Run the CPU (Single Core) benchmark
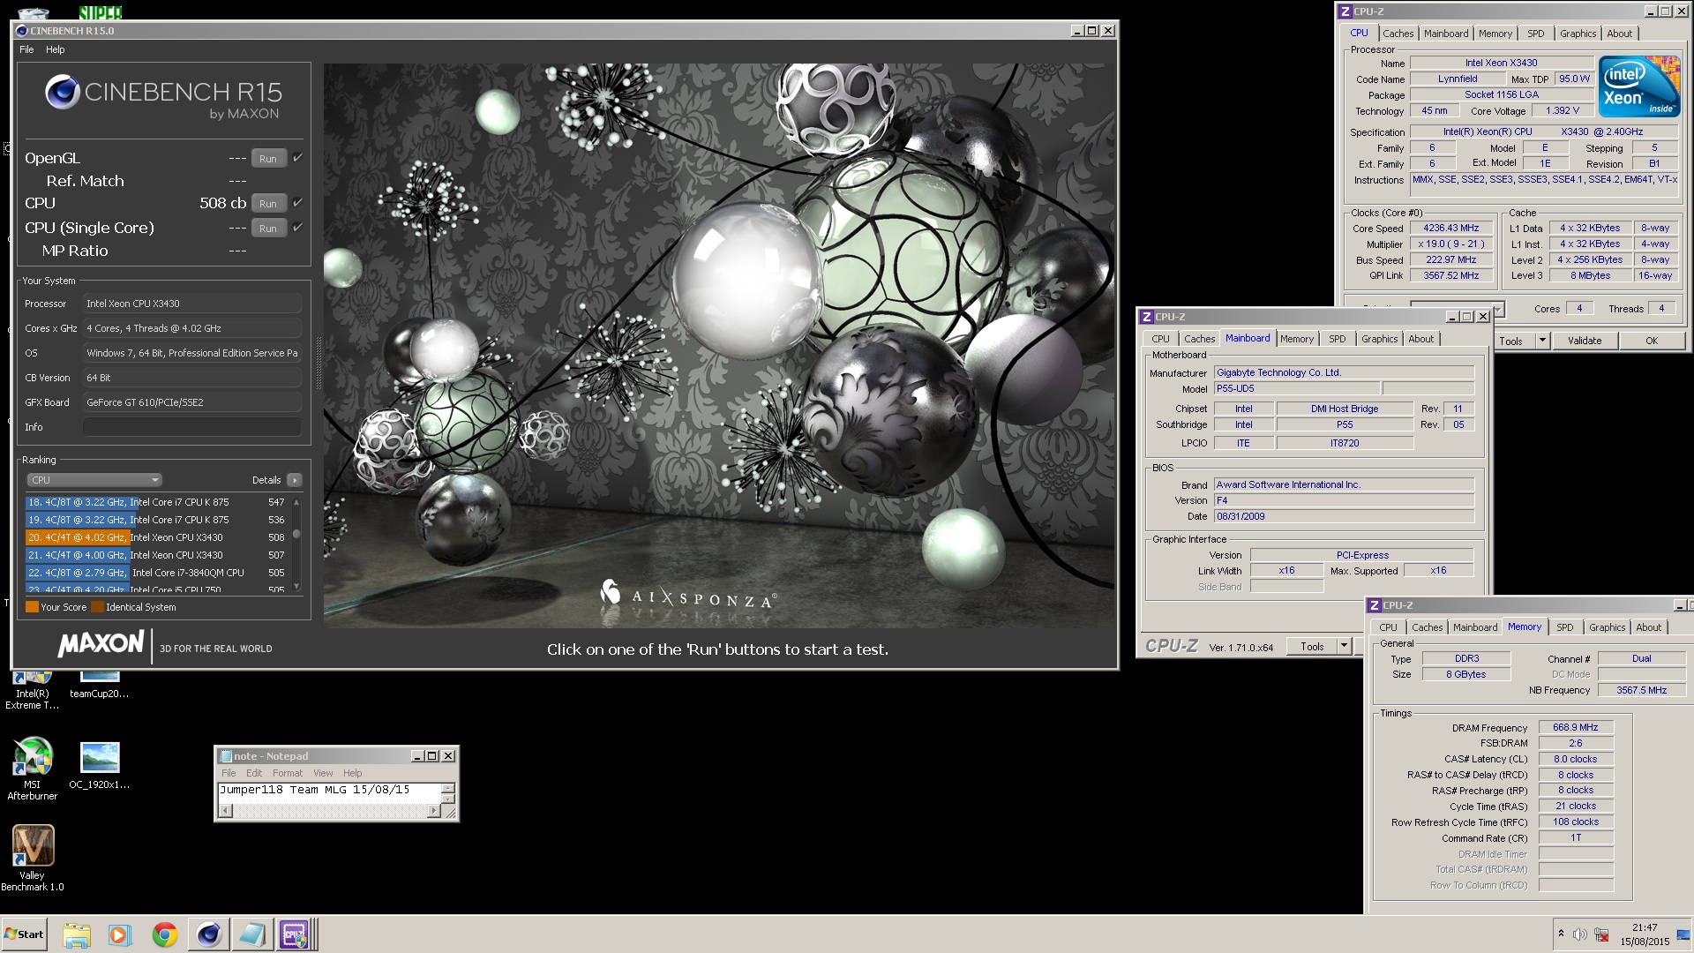This screenshot has height=953, width=1694. pyautogui.click(x=268, y=229)
